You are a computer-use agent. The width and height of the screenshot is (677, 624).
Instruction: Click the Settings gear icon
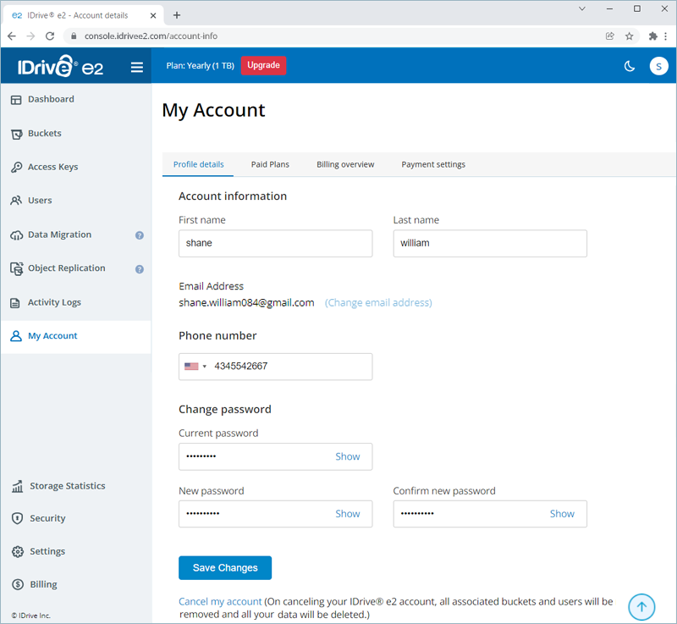[18, 551]
